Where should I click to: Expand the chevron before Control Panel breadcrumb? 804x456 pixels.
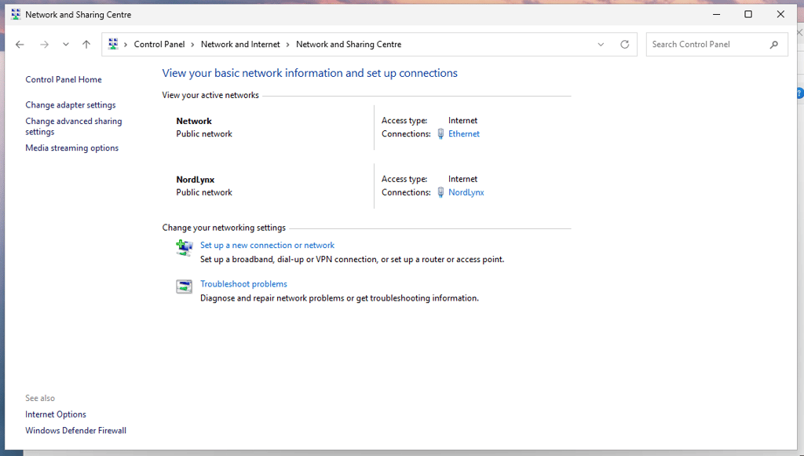click(x=126, y=45)
